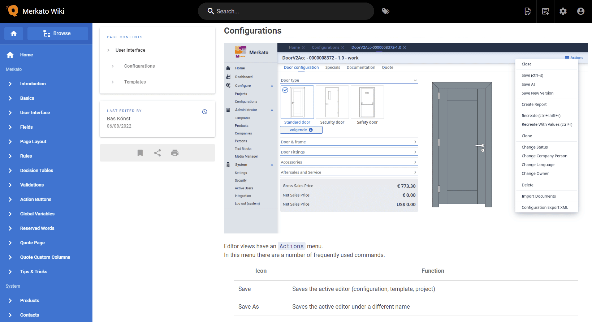This screenshot has width=592, height=322.
Task: Click the Icon column header
Action: pos(261,271)
